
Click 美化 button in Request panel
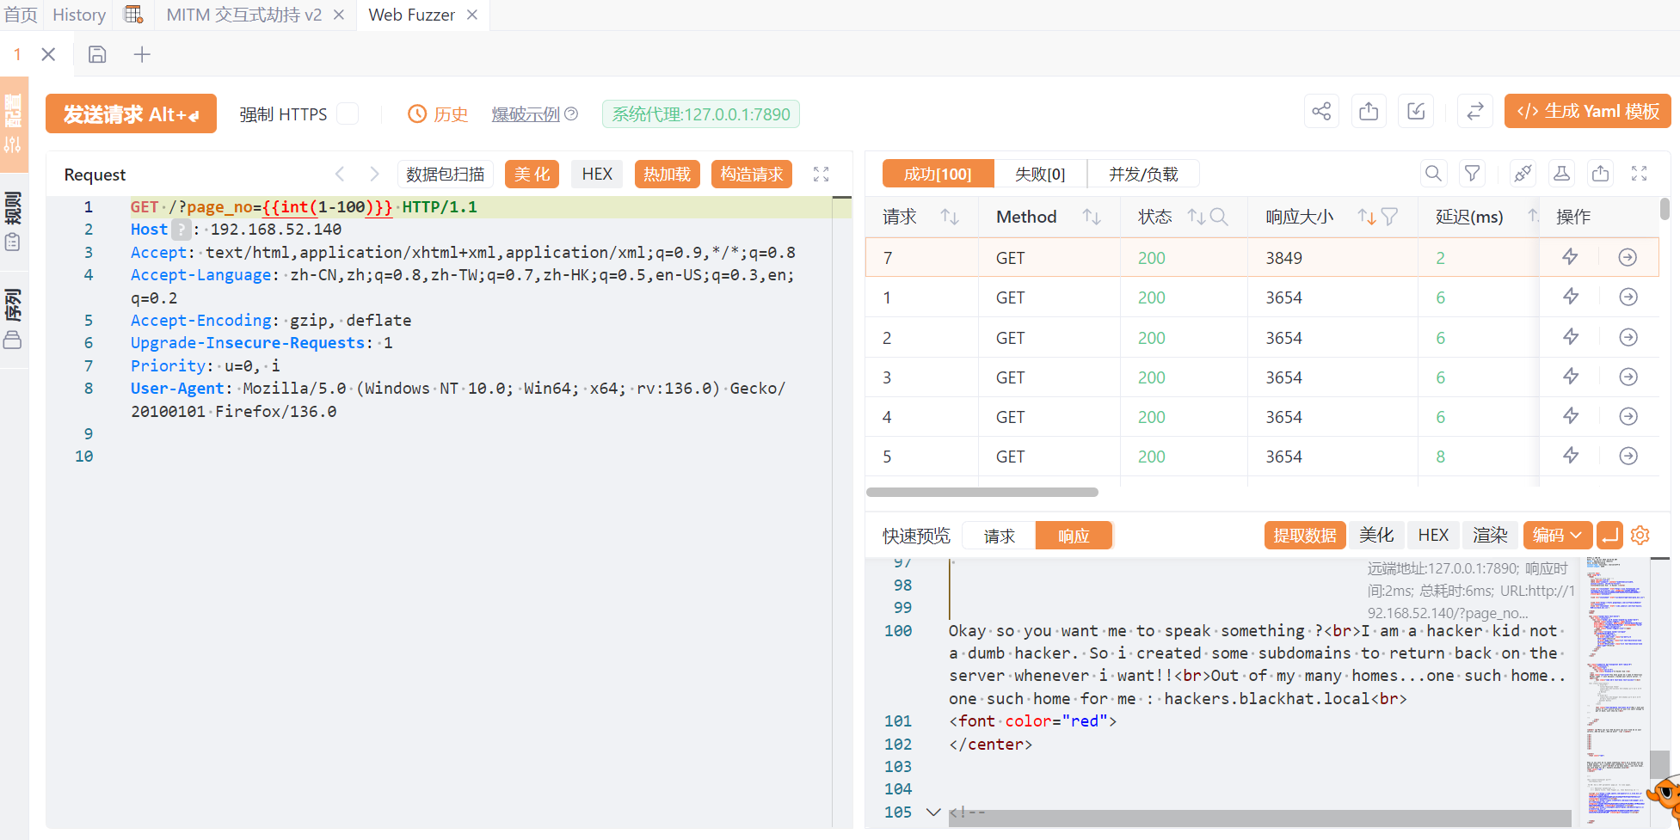532,174
